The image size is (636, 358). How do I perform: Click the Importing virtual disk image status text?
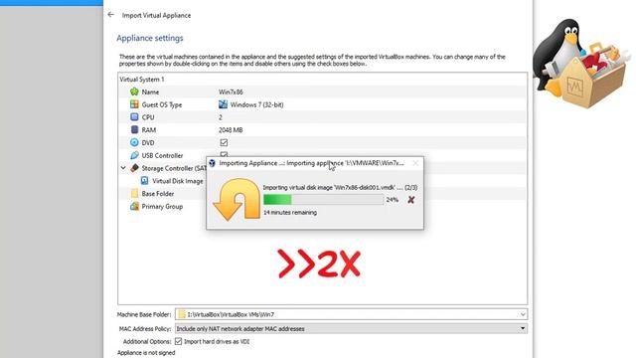[340, 187]
